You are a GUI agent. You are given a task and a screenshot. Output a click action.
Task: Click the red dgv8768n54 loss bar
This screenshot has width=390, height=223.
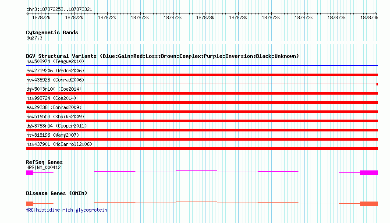click(x=202, y=130)
